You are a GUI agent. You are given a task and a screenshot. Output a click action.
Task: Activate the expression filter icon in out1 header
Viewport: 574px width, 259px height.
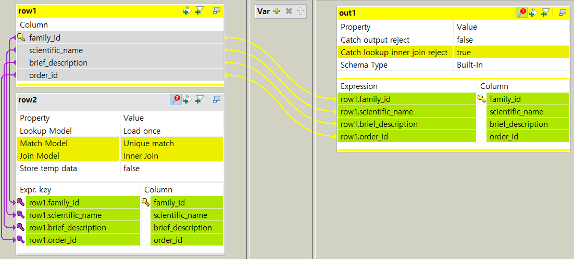545,13
